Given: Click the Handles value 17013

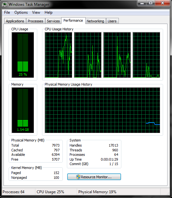Looking at the screenshot, I should (x=113, y=145).
